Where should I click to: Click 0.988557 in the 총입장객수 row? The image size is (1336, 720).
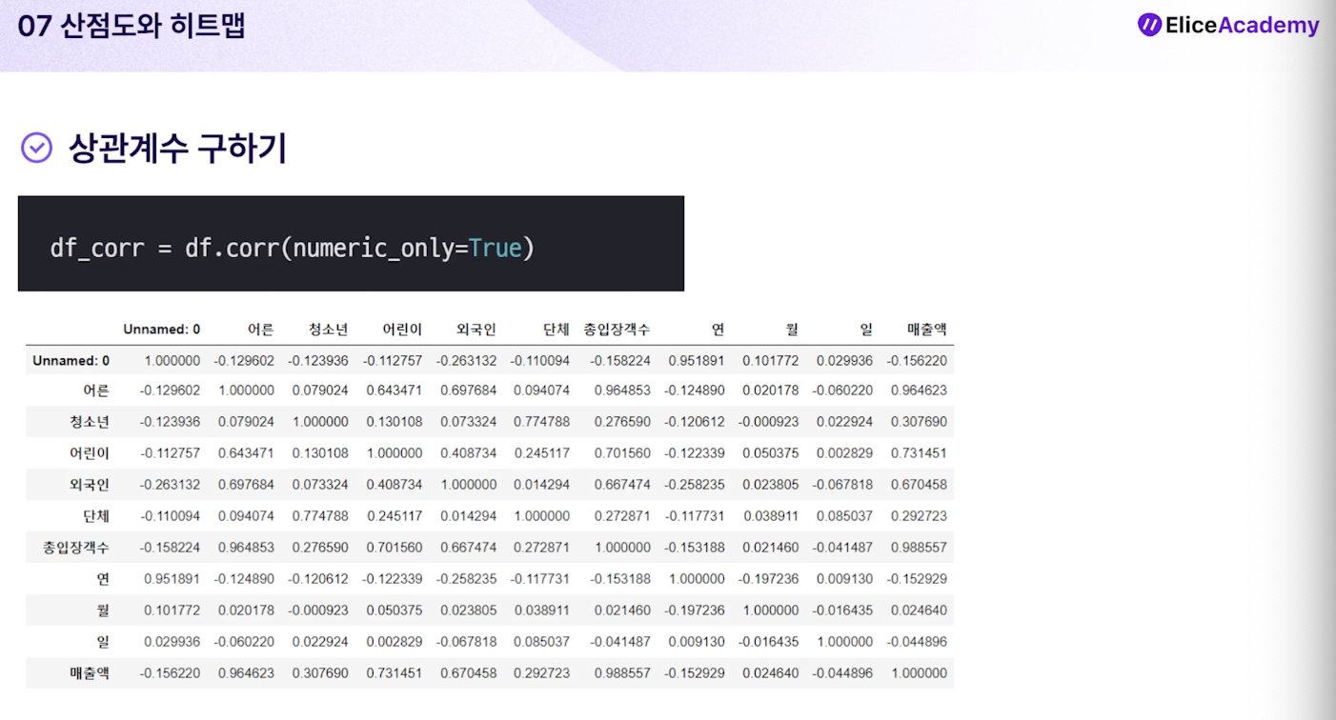[919, 548]
